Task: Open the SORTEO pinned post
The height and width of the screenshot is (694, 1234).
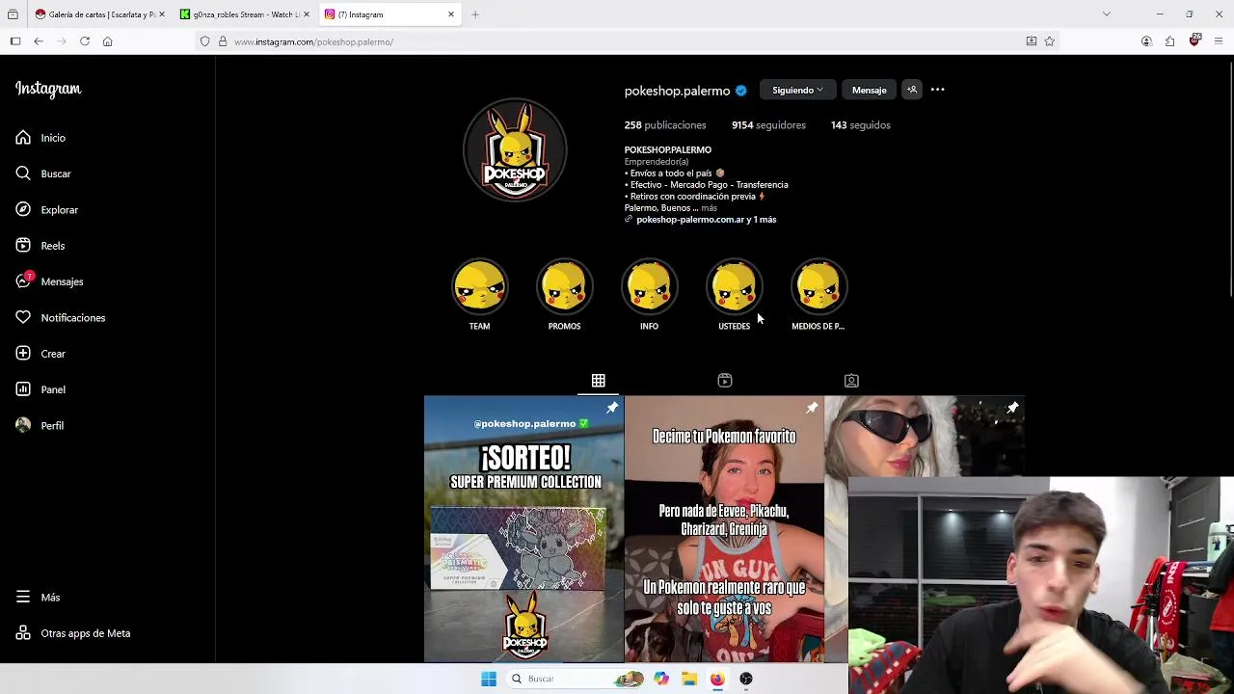Action: click(523, 529)
